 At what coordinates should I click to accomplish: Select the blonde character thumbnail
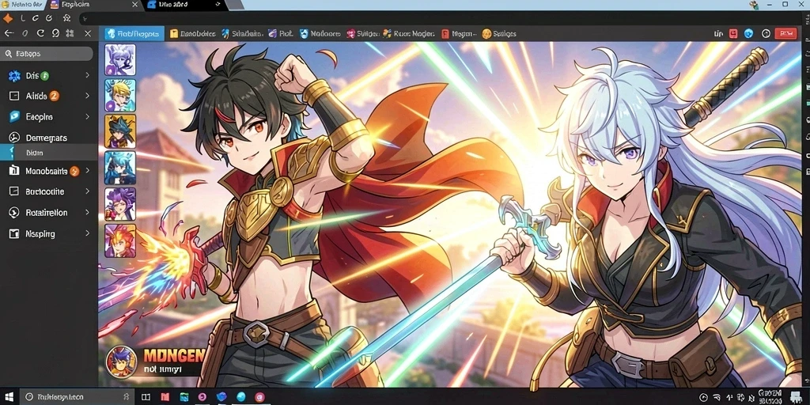point(120,95)
